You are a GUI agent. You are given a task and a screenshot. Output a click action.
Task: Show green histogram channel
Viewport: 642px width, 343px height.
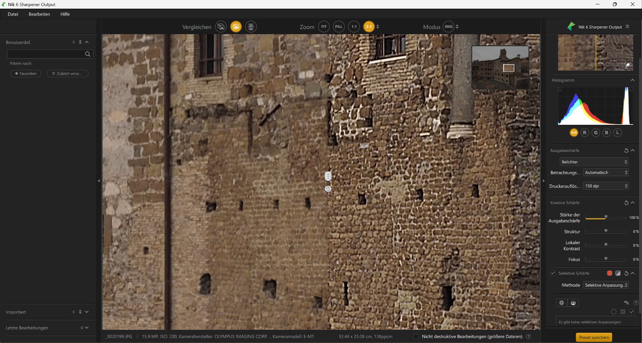pyautogui.click(x=595, y=133)
